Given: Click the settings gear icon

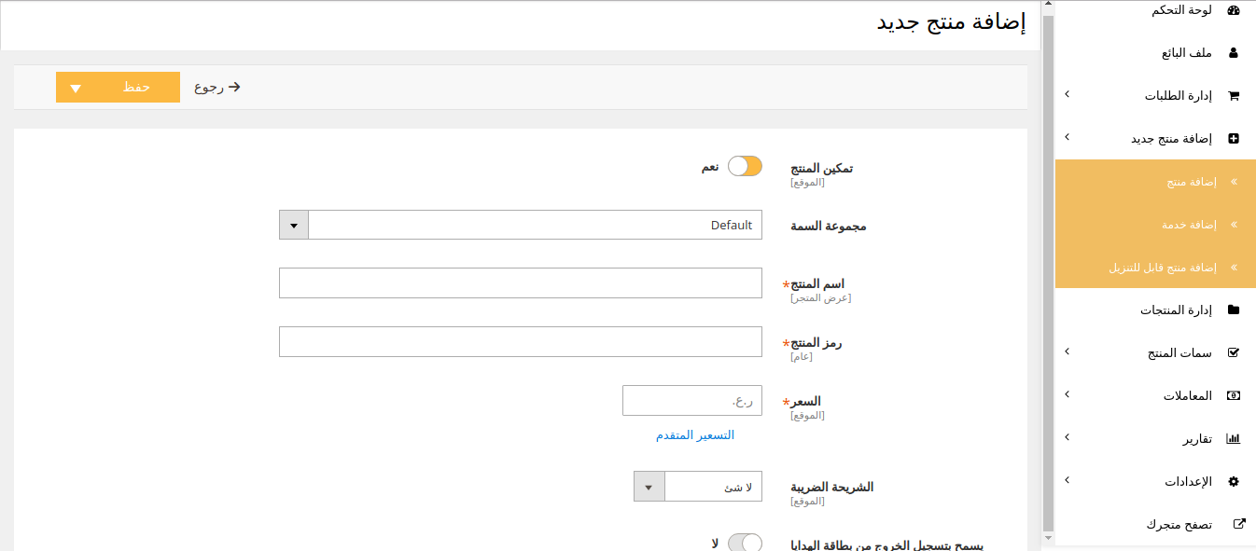Looking at the screenshot, I should coord(1233,482).
